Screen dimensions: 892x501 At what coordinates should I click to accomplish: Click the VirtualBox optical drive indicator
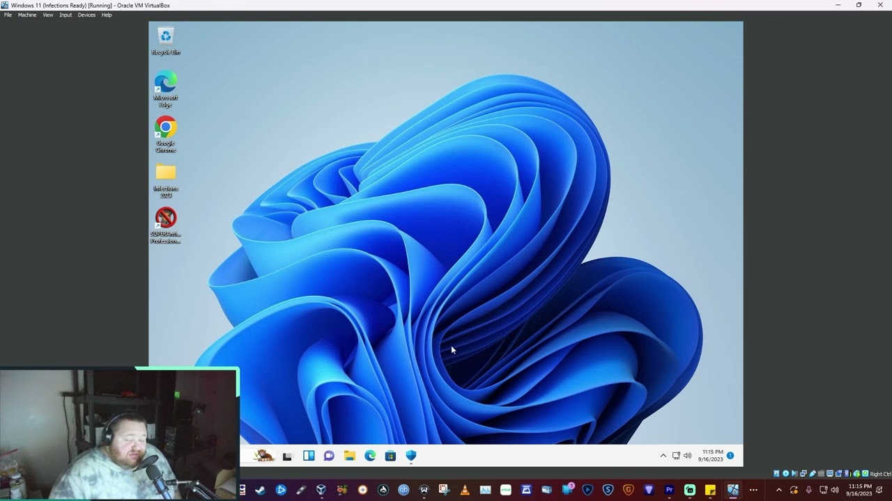click(785, 474)
